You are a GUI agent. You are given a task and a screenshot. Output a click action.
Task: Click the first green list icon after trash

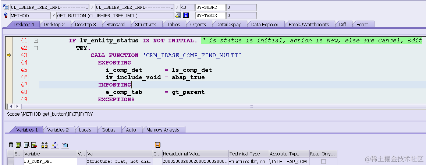point(18,145)
